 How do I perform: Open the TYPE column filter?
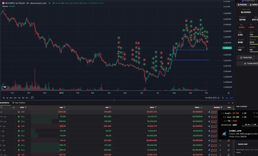[x=25, y=108]
